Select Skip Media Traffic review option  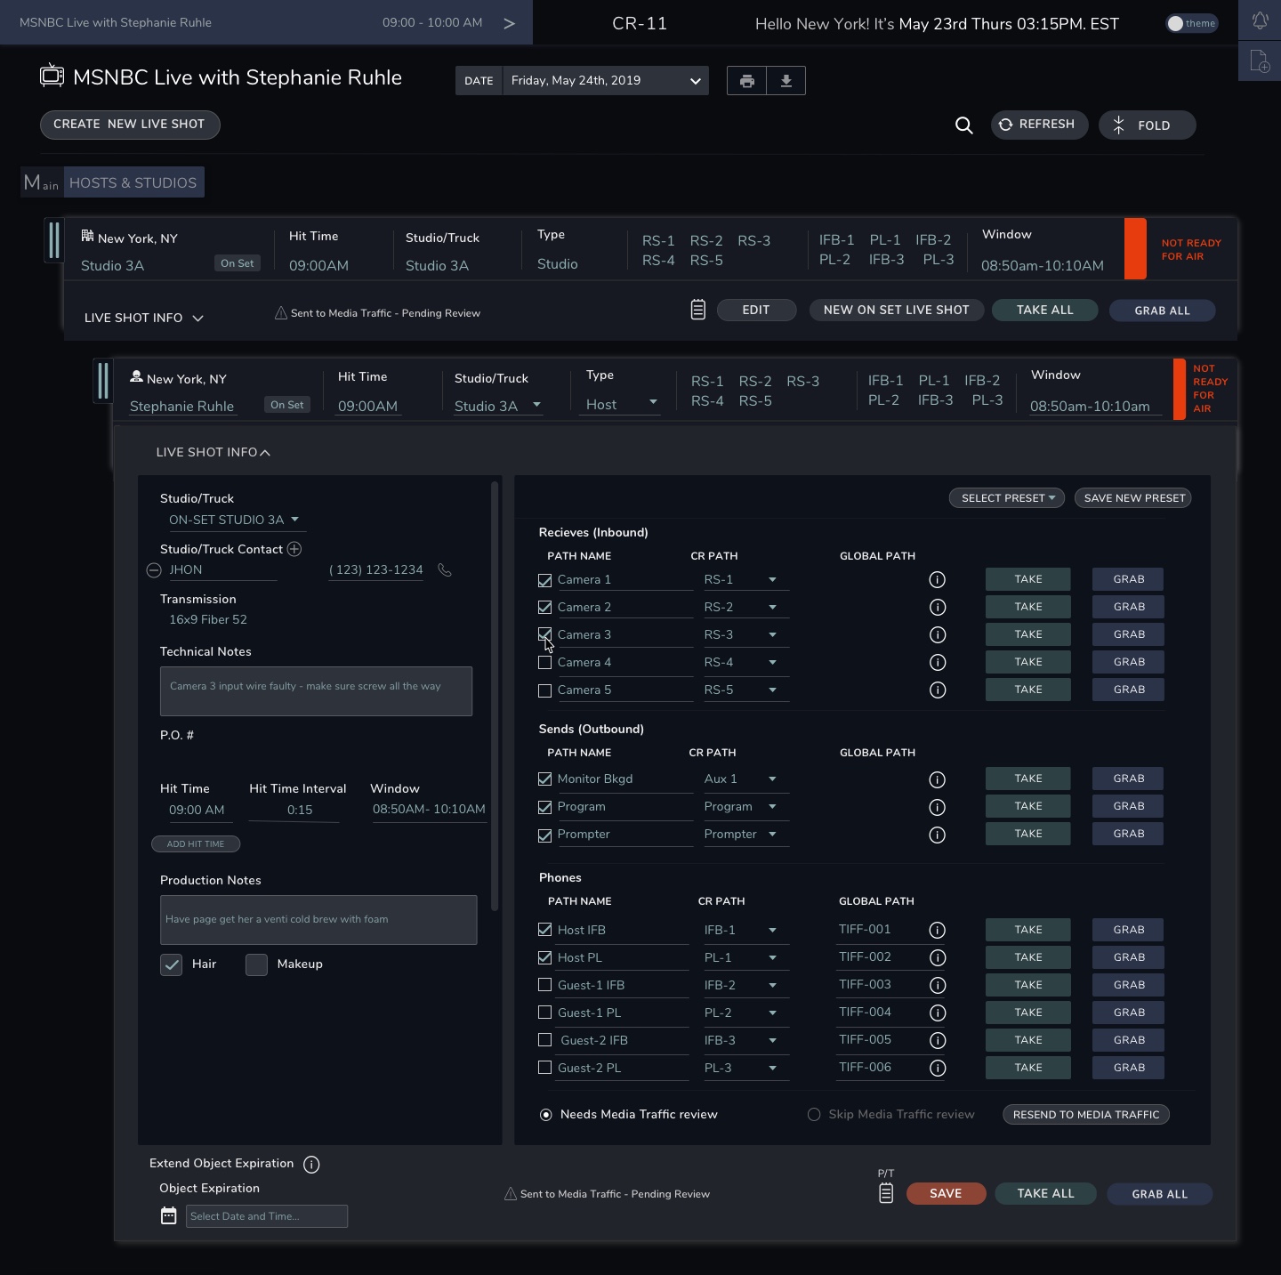[x=814, y=1115]
